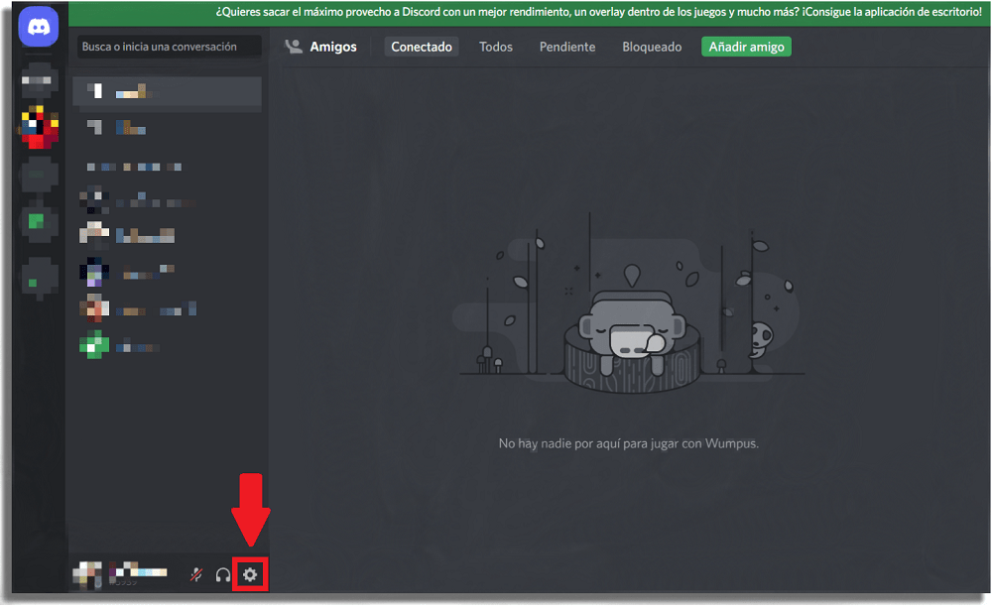Open the server showing a green online indicator
The height and width of the screenshot is (607, 992).
tap(38, 221)
